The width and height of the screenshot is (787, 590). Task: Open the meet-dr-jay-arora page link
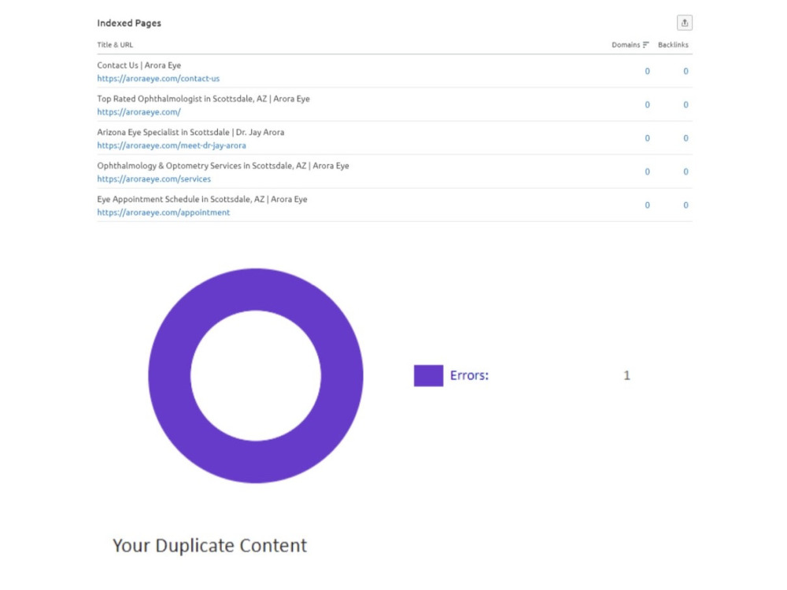(x=171, y=146)
